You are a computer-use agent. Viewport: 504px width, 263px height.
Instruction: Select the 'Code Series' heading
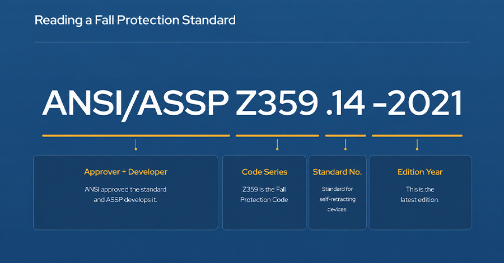pyautogui.click(x=264, y=172)
